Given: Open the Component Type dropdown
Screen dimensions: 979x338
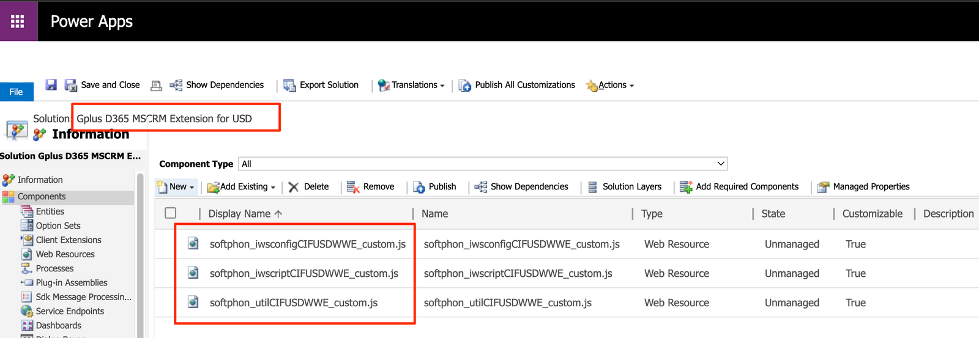Looking at the screenshot, I should pos(483,164).
